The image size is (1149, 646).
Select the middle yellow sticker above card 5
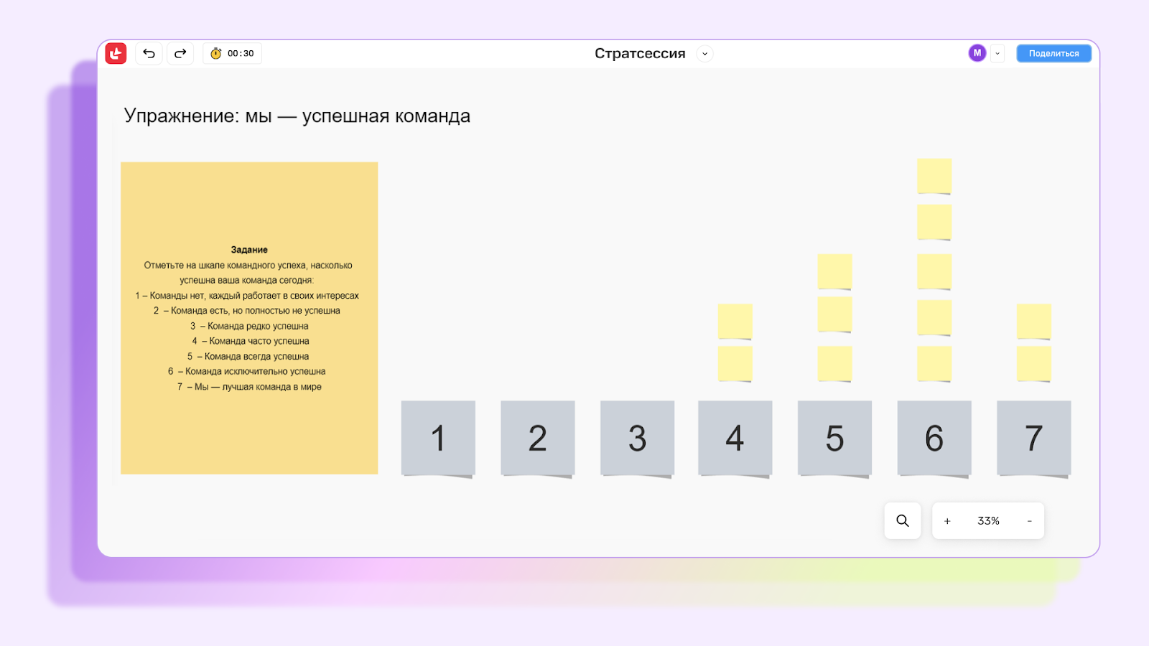pos(834,314)
